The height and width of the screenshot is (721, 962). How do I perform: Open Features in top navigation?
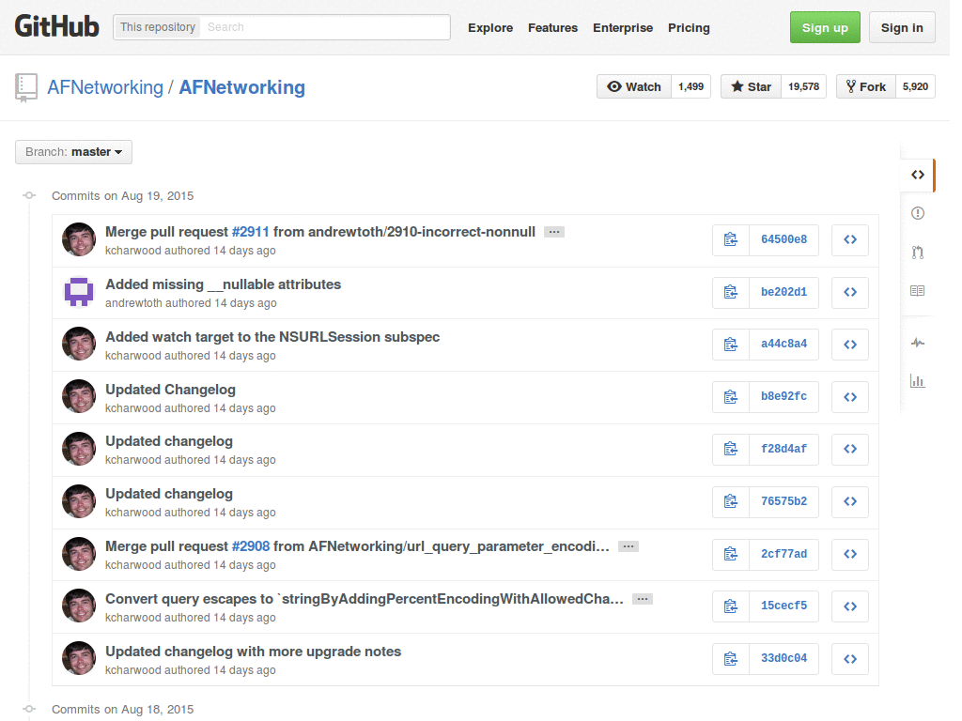(552, 27)
